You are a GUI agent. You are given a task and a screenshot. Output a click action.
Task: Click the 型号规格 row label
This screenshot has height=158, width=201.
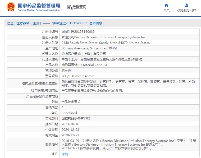[52, 76]
